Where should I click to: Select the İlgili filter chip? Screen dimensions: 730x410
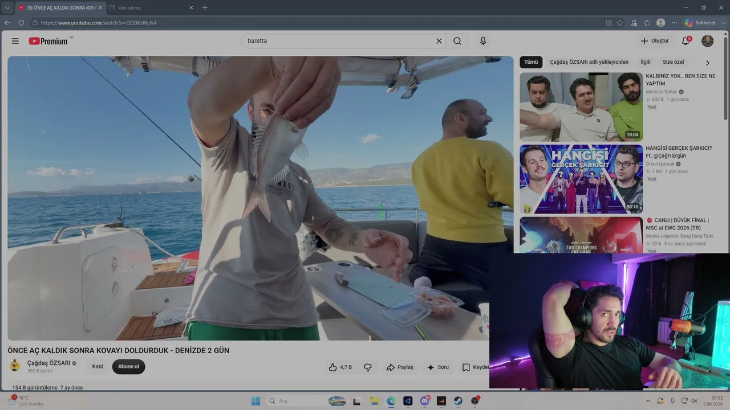click(645, 62)
